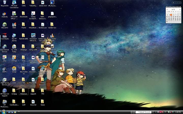
Task: Select the Celtic folder
Action: click(x=24, y=4)
